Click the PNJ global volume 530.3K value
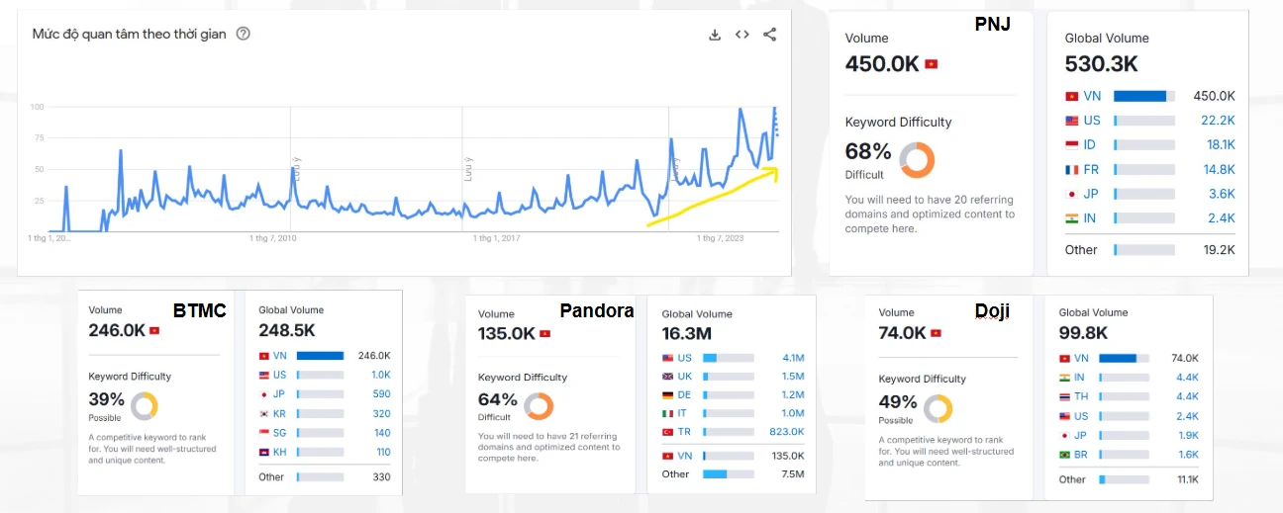This screenshot has height=513, width=1283. (x=1102, y=64)
